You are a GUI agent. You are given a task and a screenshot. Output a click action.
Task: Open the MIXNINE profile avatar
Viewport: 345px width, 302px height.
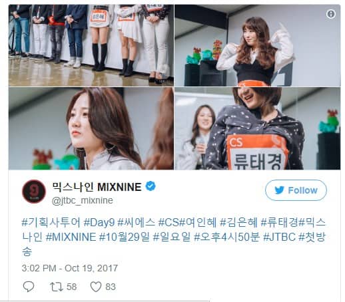34,192
